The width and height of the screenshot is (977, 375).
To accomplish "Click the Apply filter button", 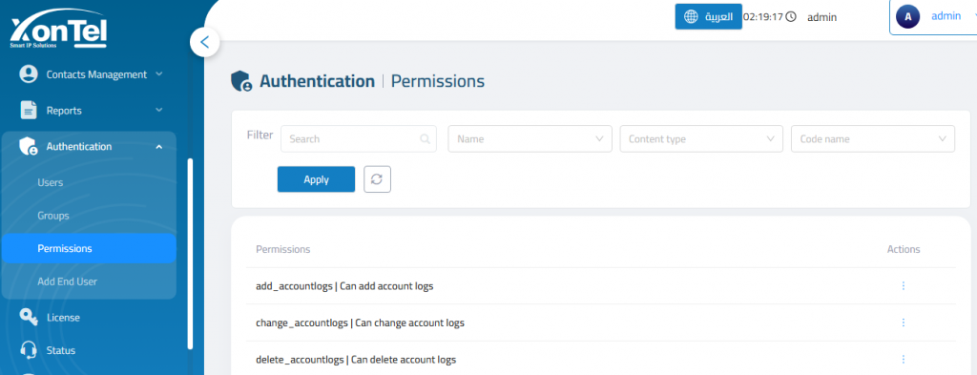I will click(316, 179).
